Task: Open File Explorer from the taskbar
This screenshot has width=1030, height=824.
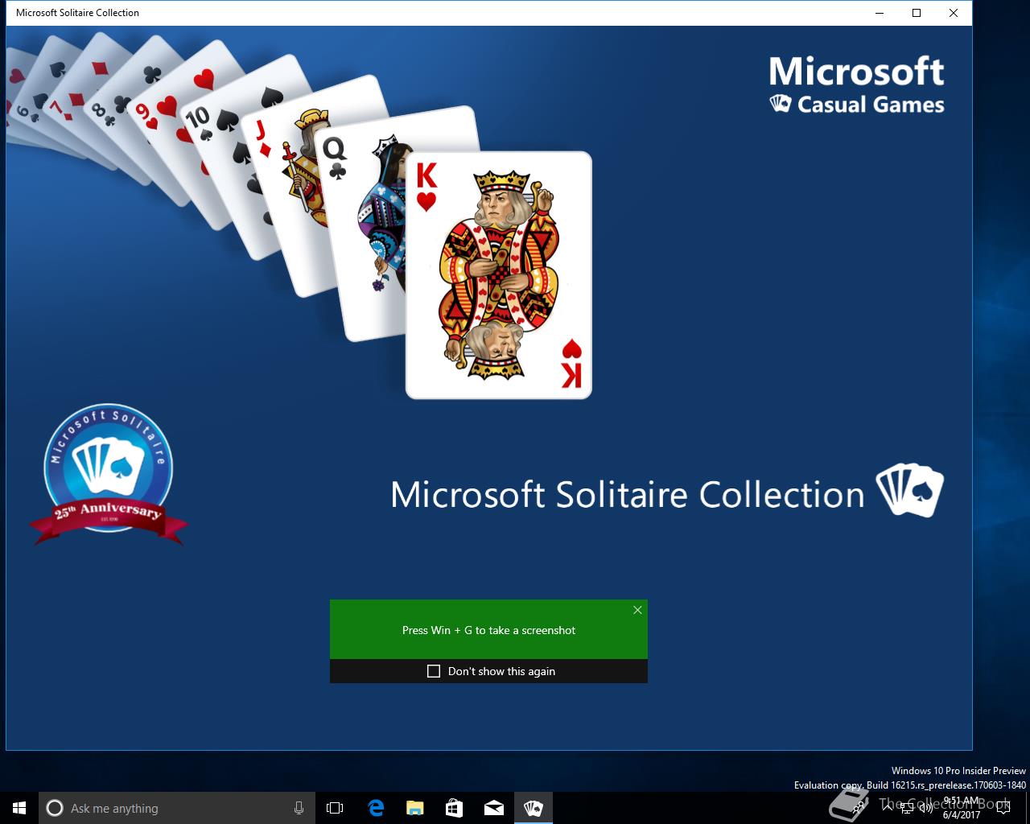Action: click(414, 808)
